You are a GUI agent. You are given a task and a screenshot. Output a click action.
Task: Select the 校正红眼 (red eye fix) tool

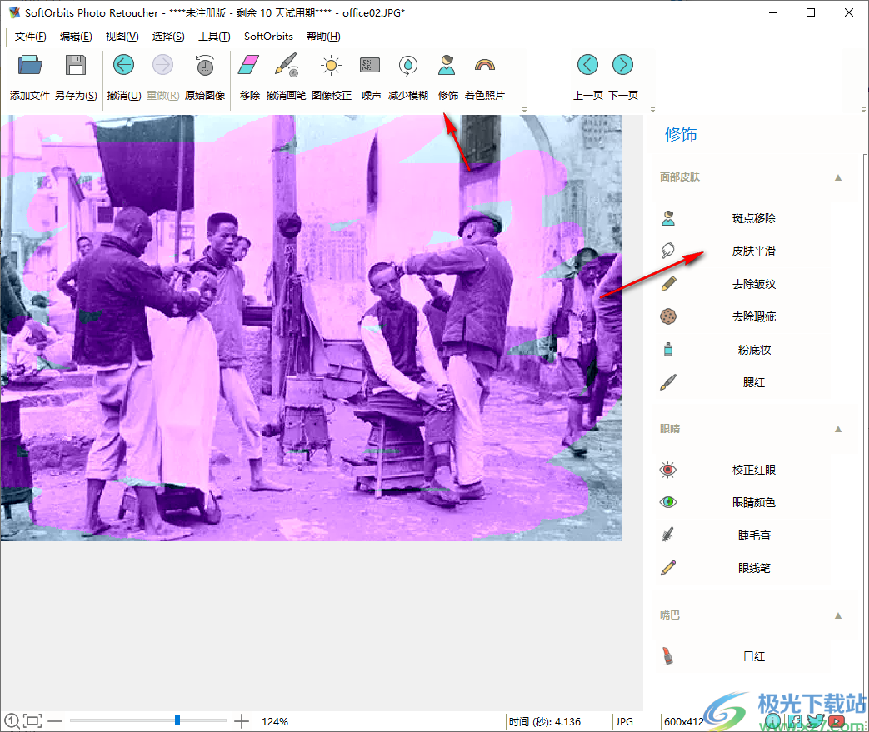click(752, 469)
